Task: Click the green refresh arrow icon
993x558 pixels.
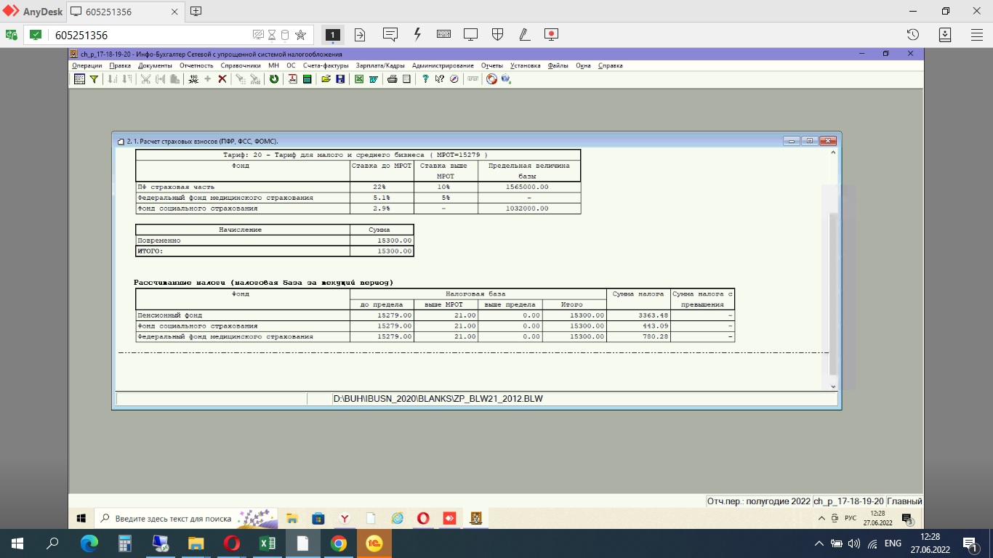Action: click(x=274, y=79)
